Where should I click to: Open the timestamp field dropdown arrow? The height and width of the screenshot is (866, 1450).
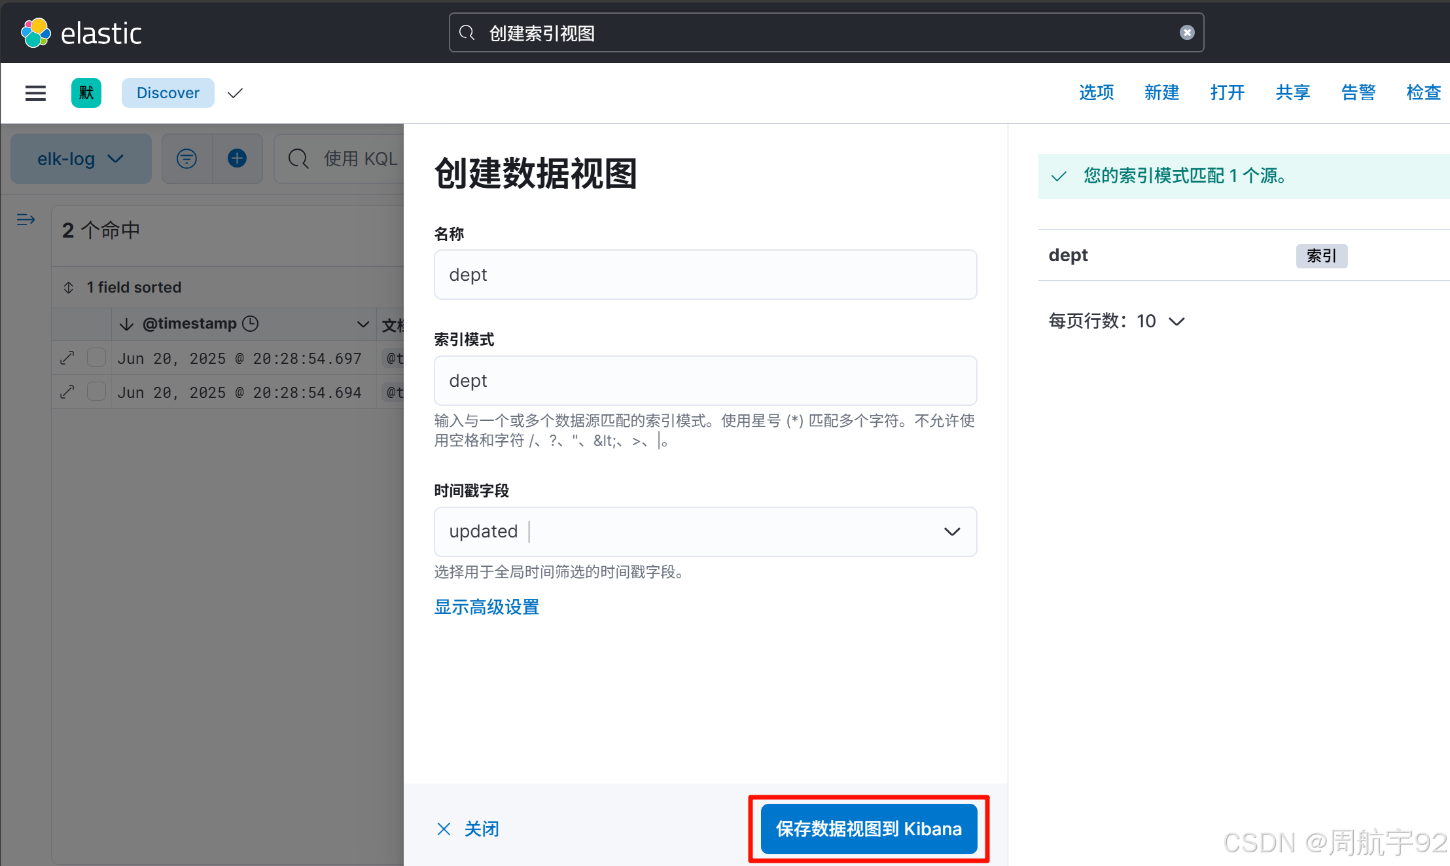click(952, 532)
